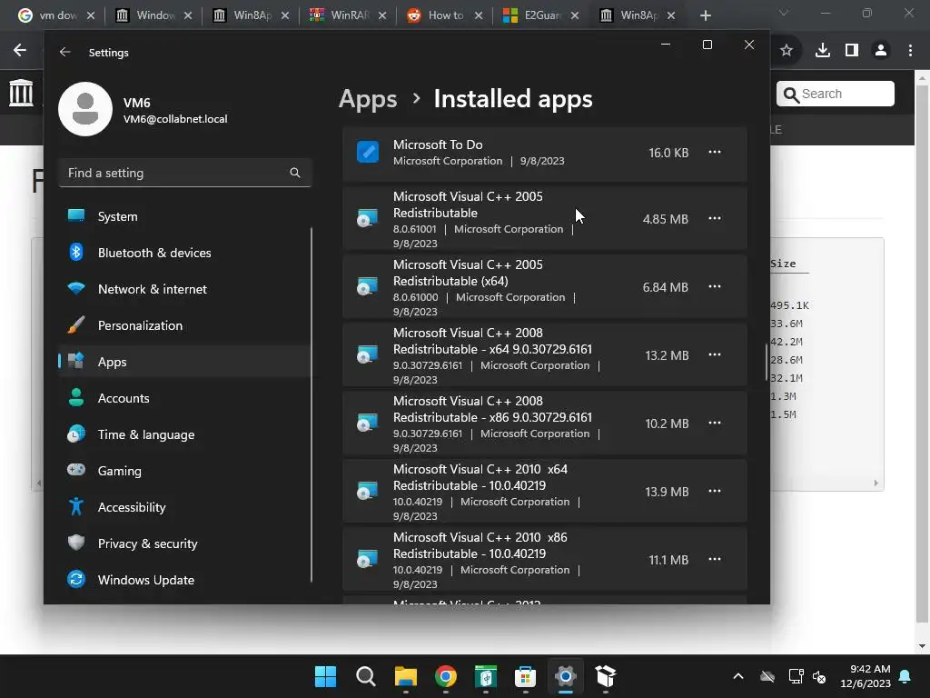Toggle Chrome side panel
The width and height of the screenshot is (930, 698).
coord(852,51)
